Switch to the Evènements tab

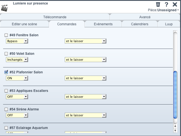click(103, 24)
